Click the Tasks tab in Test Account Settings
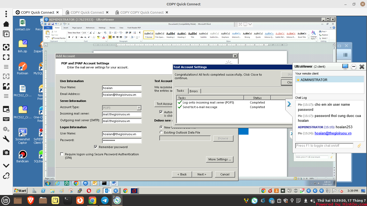 pyautogui.click(x=181, y=91)
